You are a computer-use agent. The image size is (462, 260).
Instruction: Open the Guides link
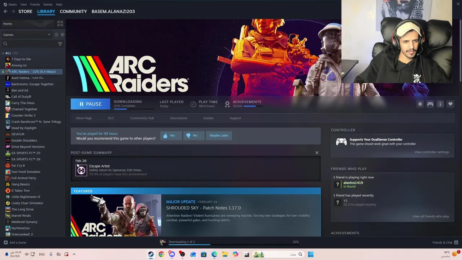[x=208, y=118]
